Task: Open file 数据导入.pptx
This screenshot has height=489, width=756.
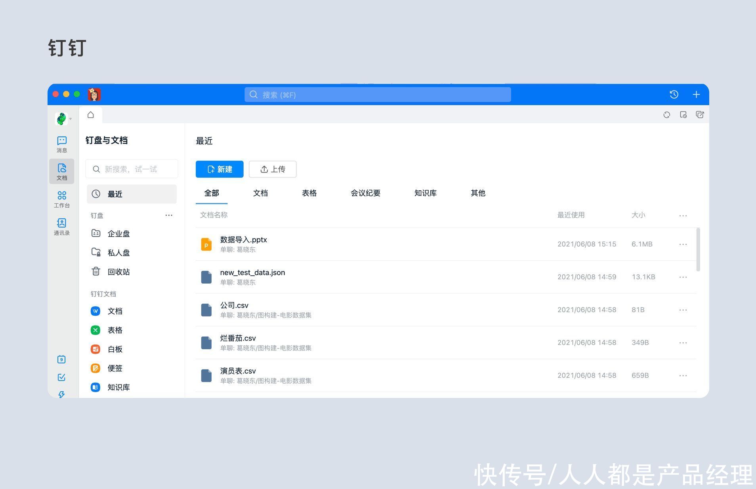Action: tap(244, 240)
